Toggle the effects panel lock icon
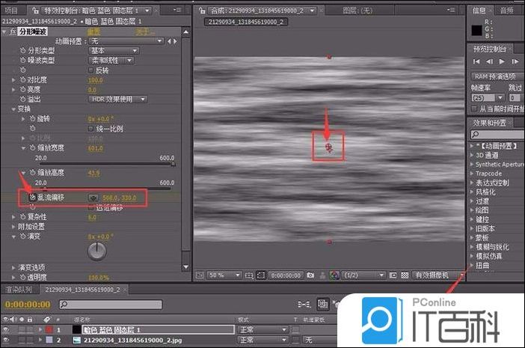This screenshot has width=525, height=348. [35, 10]
